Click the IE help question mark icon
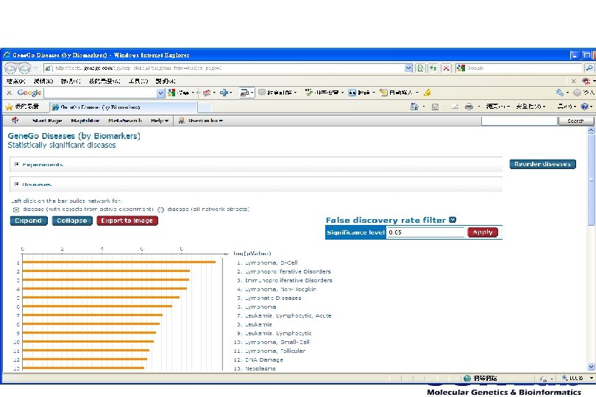 click(x=585, y=107)
